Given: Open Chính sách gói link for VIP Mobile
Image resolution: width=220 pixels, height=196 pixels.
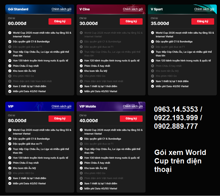Looking at the screenshot, I should point(133,106).
